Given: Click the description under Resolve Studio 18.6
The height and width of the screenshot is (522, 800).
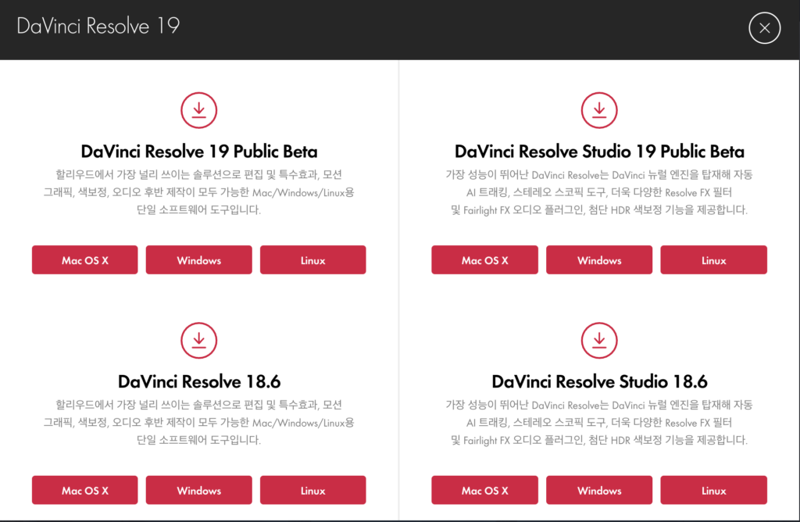Looking at the screenshot, I should 599,423.
